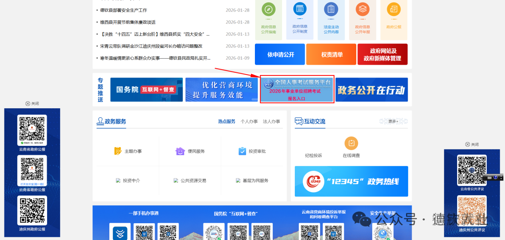
Task: Select the 政府信息公开制度 book icon
Action: [x=300, y=9]
